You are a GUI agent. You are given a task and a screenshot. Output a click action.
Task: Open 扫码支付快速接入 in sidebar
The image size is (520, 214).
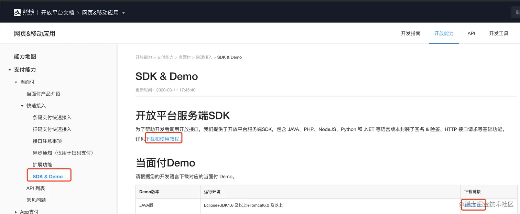click(52, 129)
